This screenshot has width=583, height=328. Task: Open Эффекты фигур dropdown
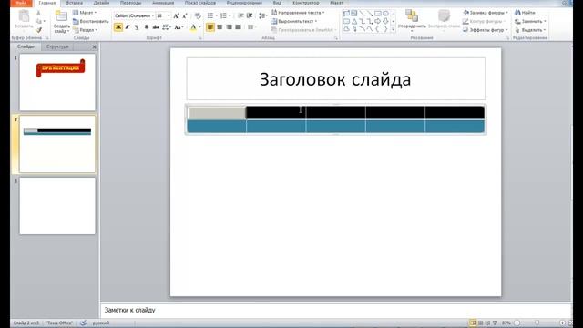pos(486,30)
